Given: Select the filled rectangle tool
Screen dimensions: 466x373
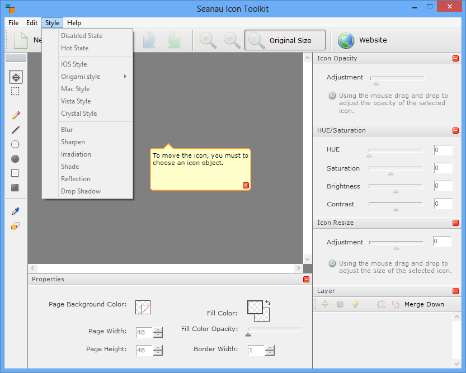Looking at the screenshot, I should coord(15,188).
